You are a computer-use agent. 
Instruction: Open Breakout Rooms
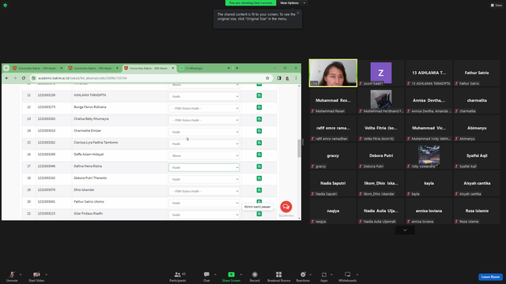(x=279, y=276)
